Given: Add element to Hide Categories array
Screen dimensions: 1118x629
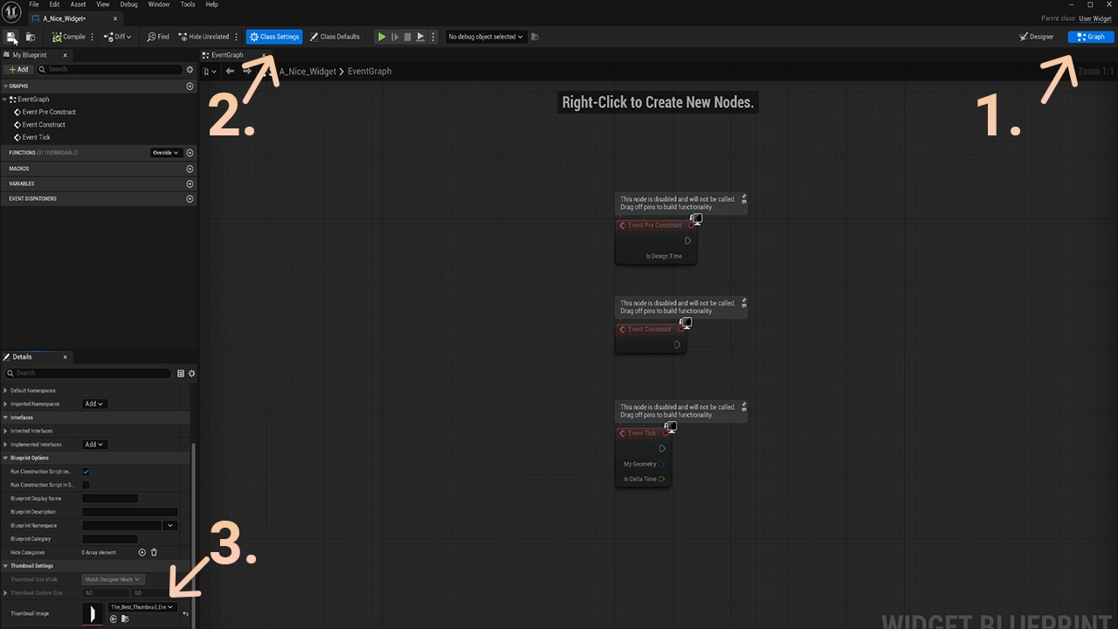Looking at the screenshot, I should pos(142,552).
